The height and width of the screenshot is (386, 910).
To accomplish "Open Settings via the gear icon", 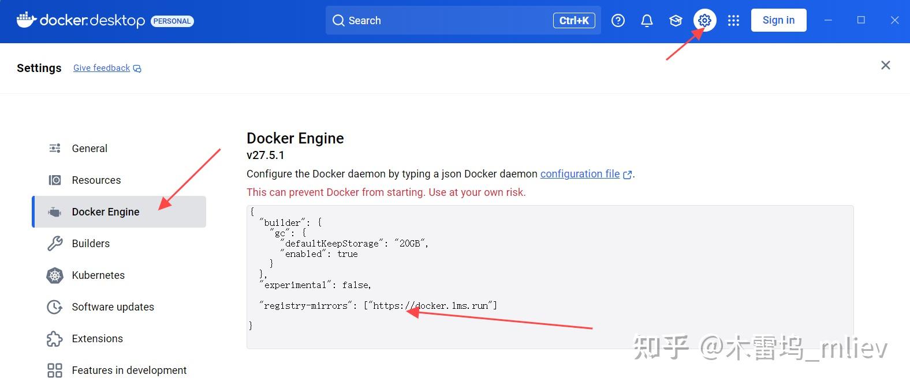I will pos(704,21).
